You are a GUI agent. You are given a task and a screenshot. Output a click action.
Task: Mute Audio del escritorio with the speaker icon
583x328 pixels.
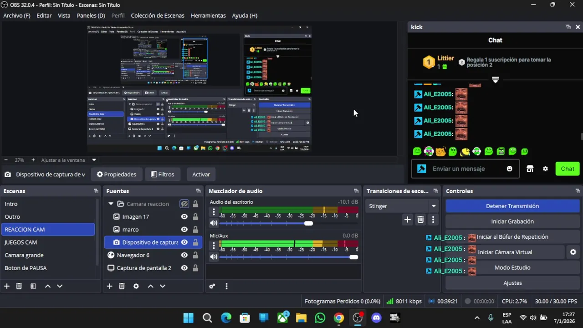pos(214,223)
